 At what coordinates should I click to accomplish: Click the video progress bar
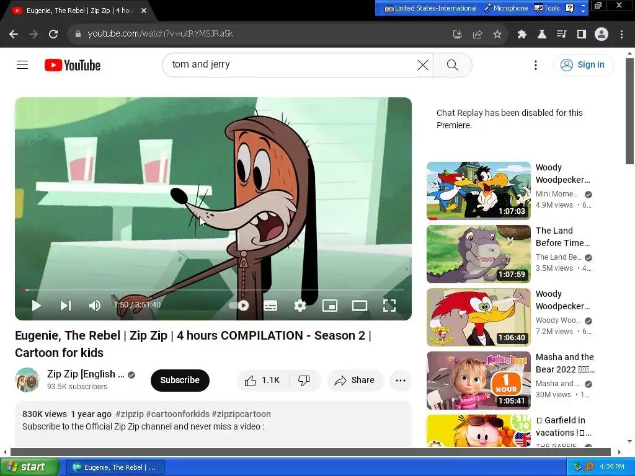213,290
